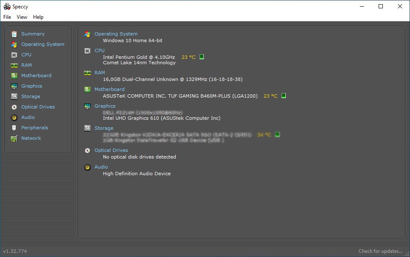The height and width of the screenshot is (257, 410).
Task: Open the CPU section from sidebar
Action: 26,55
